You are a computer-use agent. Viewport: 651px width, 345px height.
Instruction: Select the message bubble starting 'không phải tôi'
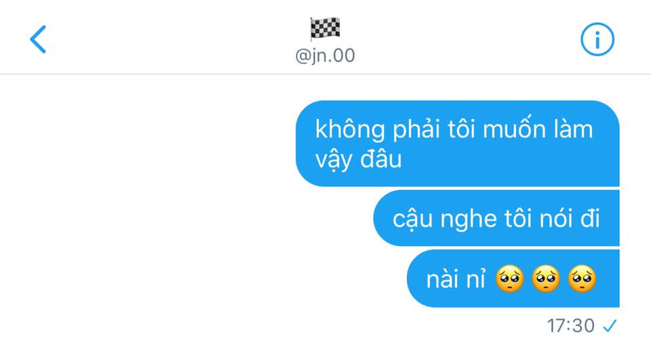point(458,143)
